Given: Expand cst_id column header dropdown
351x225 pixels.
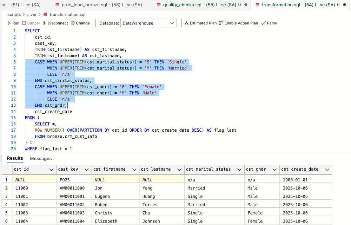Looking at the screenshot, I should (51, 170).
